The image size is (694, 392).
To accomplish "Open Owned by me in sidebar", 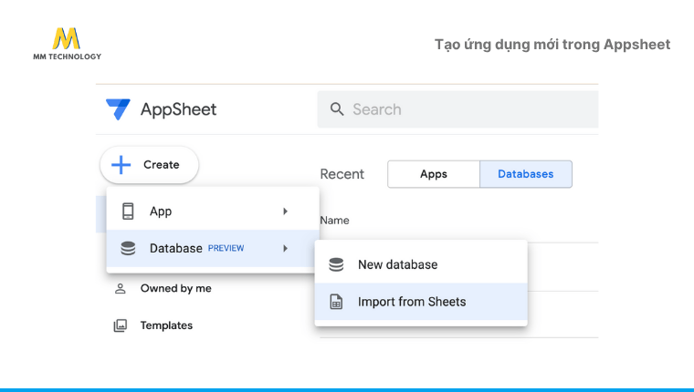I will [x=175, y=289].
